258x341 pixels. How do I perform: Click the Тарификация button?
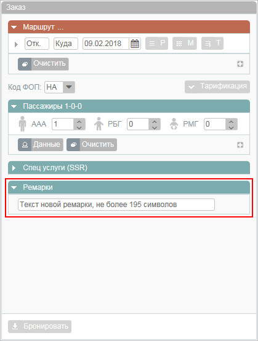(217, 87)
